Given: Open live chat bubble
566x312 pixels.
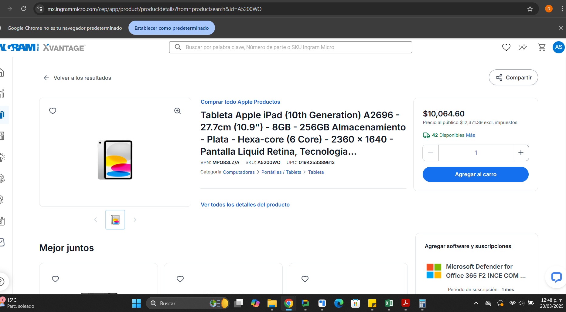Looking at the screenshot, I should point(556,277).
